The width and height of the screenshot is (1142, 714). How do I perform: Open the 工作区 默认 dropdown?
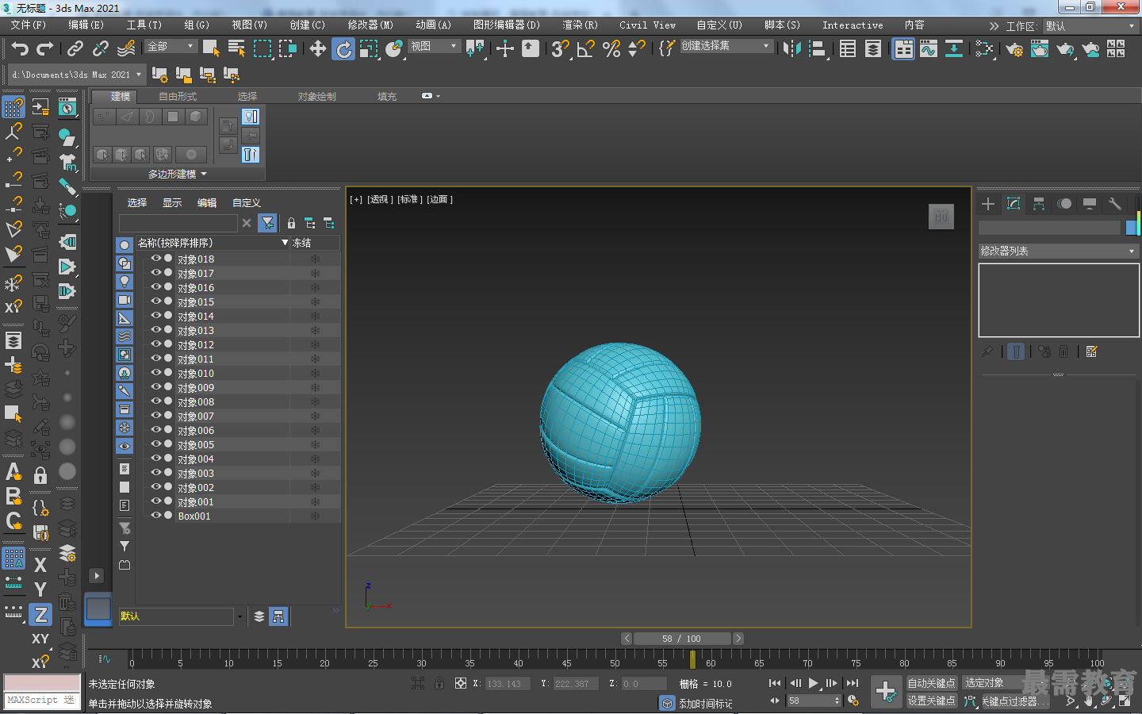coord(1090,26)
